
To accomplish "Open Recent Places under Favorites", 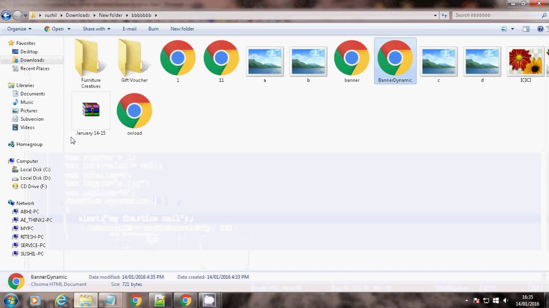I will 35,68.
